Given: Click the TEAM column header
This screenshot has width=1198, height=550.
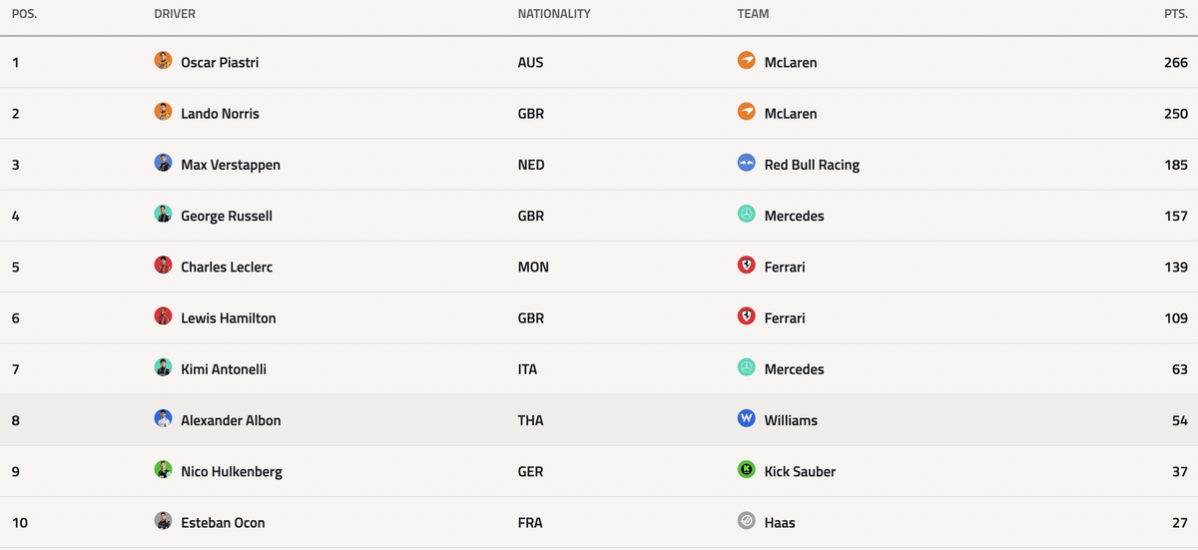Looking at the screenshot, I should 753,14.
